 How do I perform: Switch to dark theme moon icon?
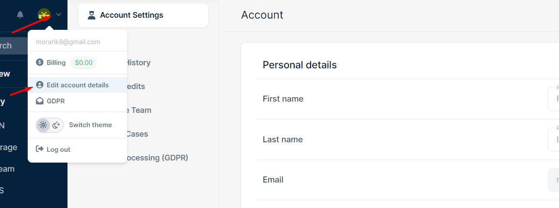pos(56,125)
